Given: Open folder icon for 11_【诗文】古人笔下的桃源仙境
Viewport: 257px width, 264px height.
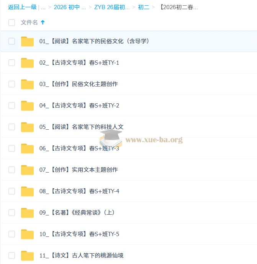Looking at the screenshot, I should pos(27,256).
